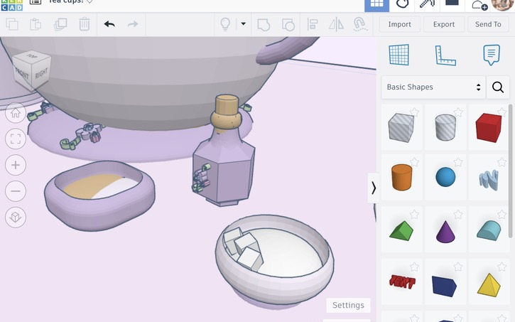Viewport: 515px width, 322px height.
Task: Undo the last action
Action: [109, 24]
